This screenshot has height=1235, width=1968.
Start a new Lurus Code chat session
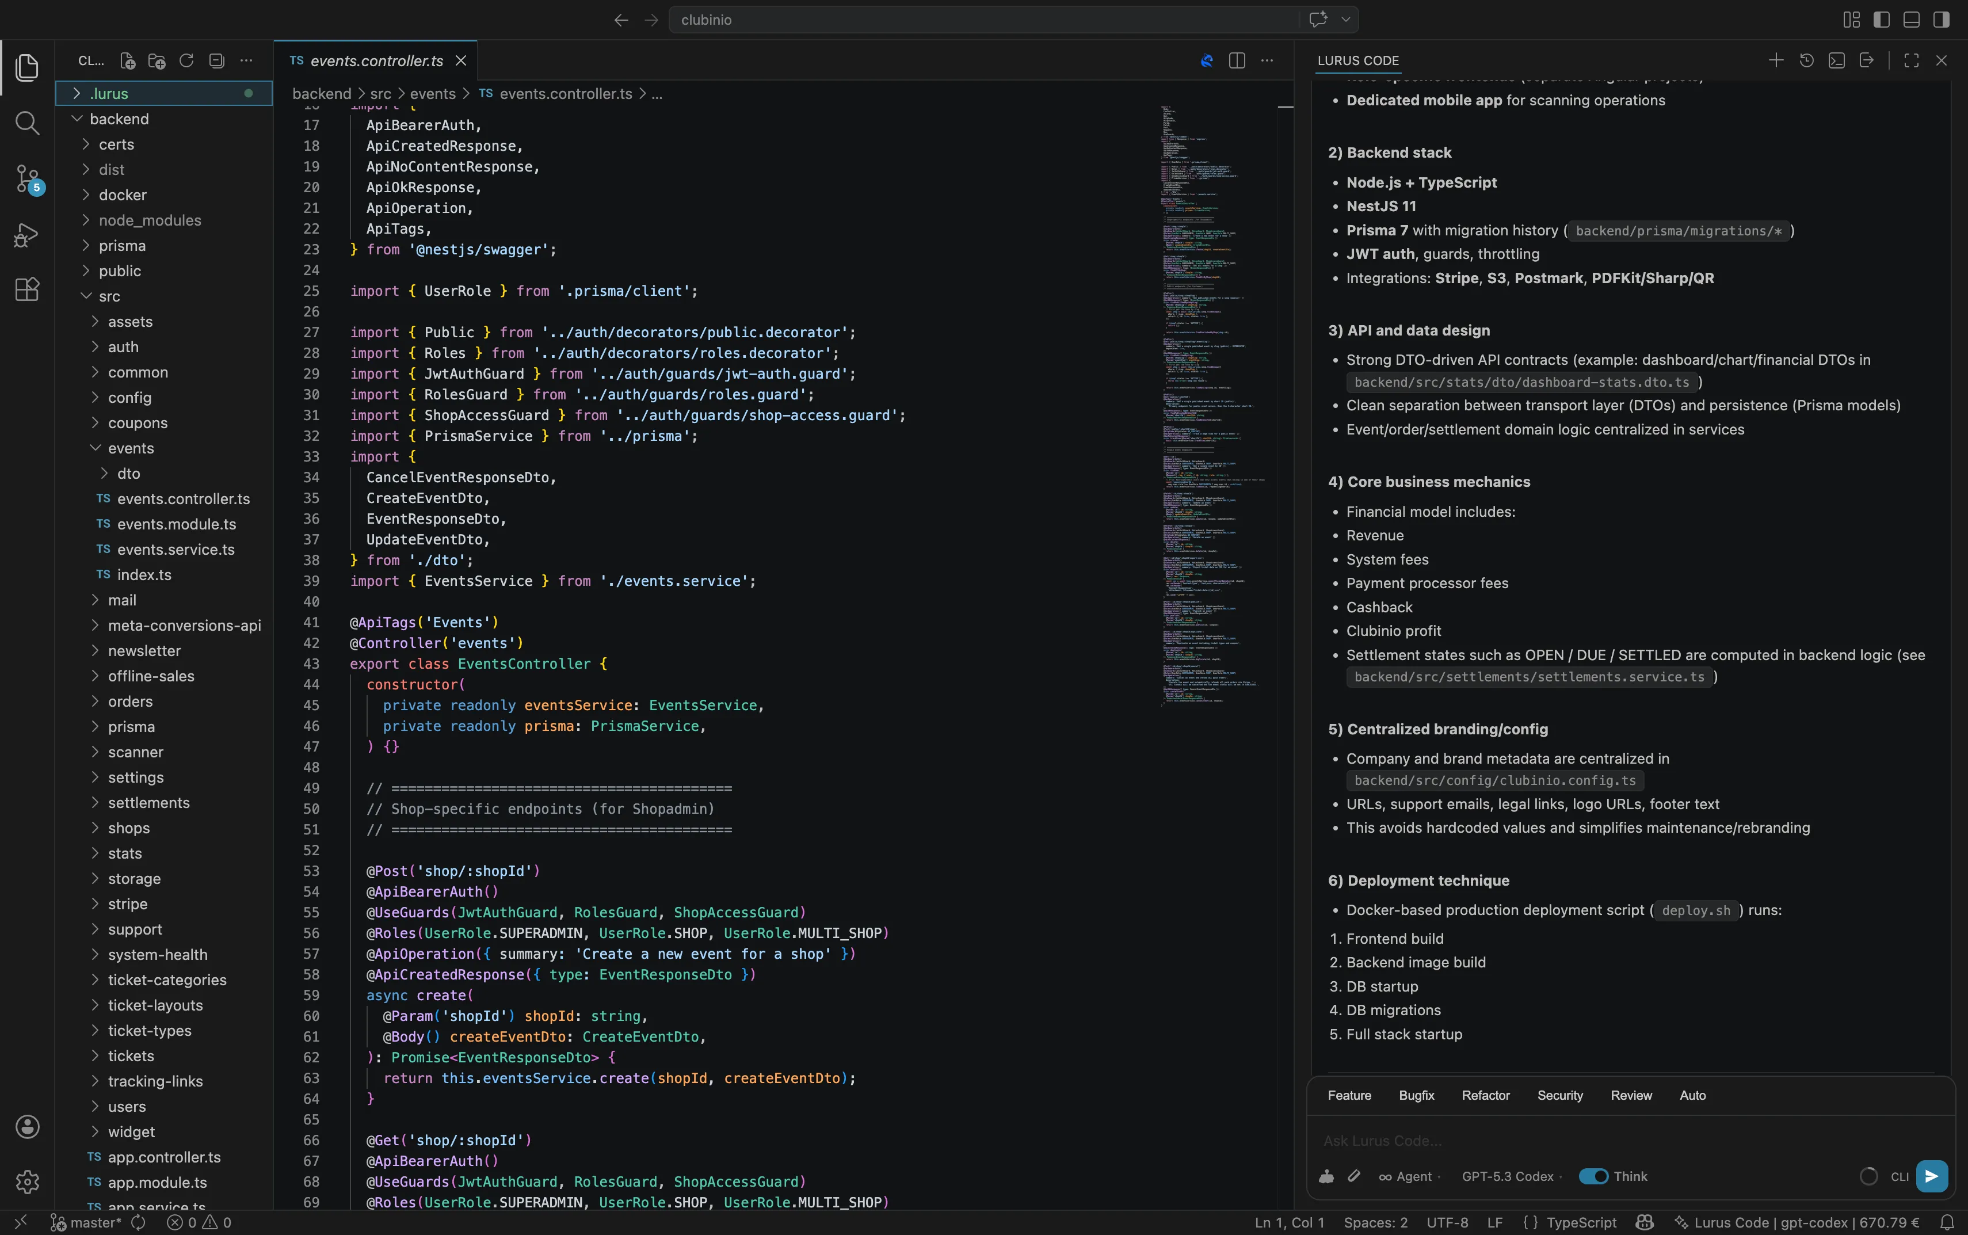[x=1775, y=60]
